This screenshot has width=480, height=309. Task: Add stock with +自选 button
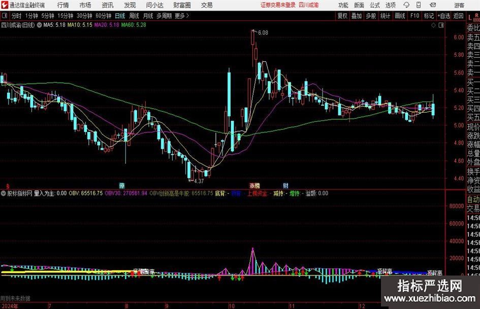click(x=444, y=16)
